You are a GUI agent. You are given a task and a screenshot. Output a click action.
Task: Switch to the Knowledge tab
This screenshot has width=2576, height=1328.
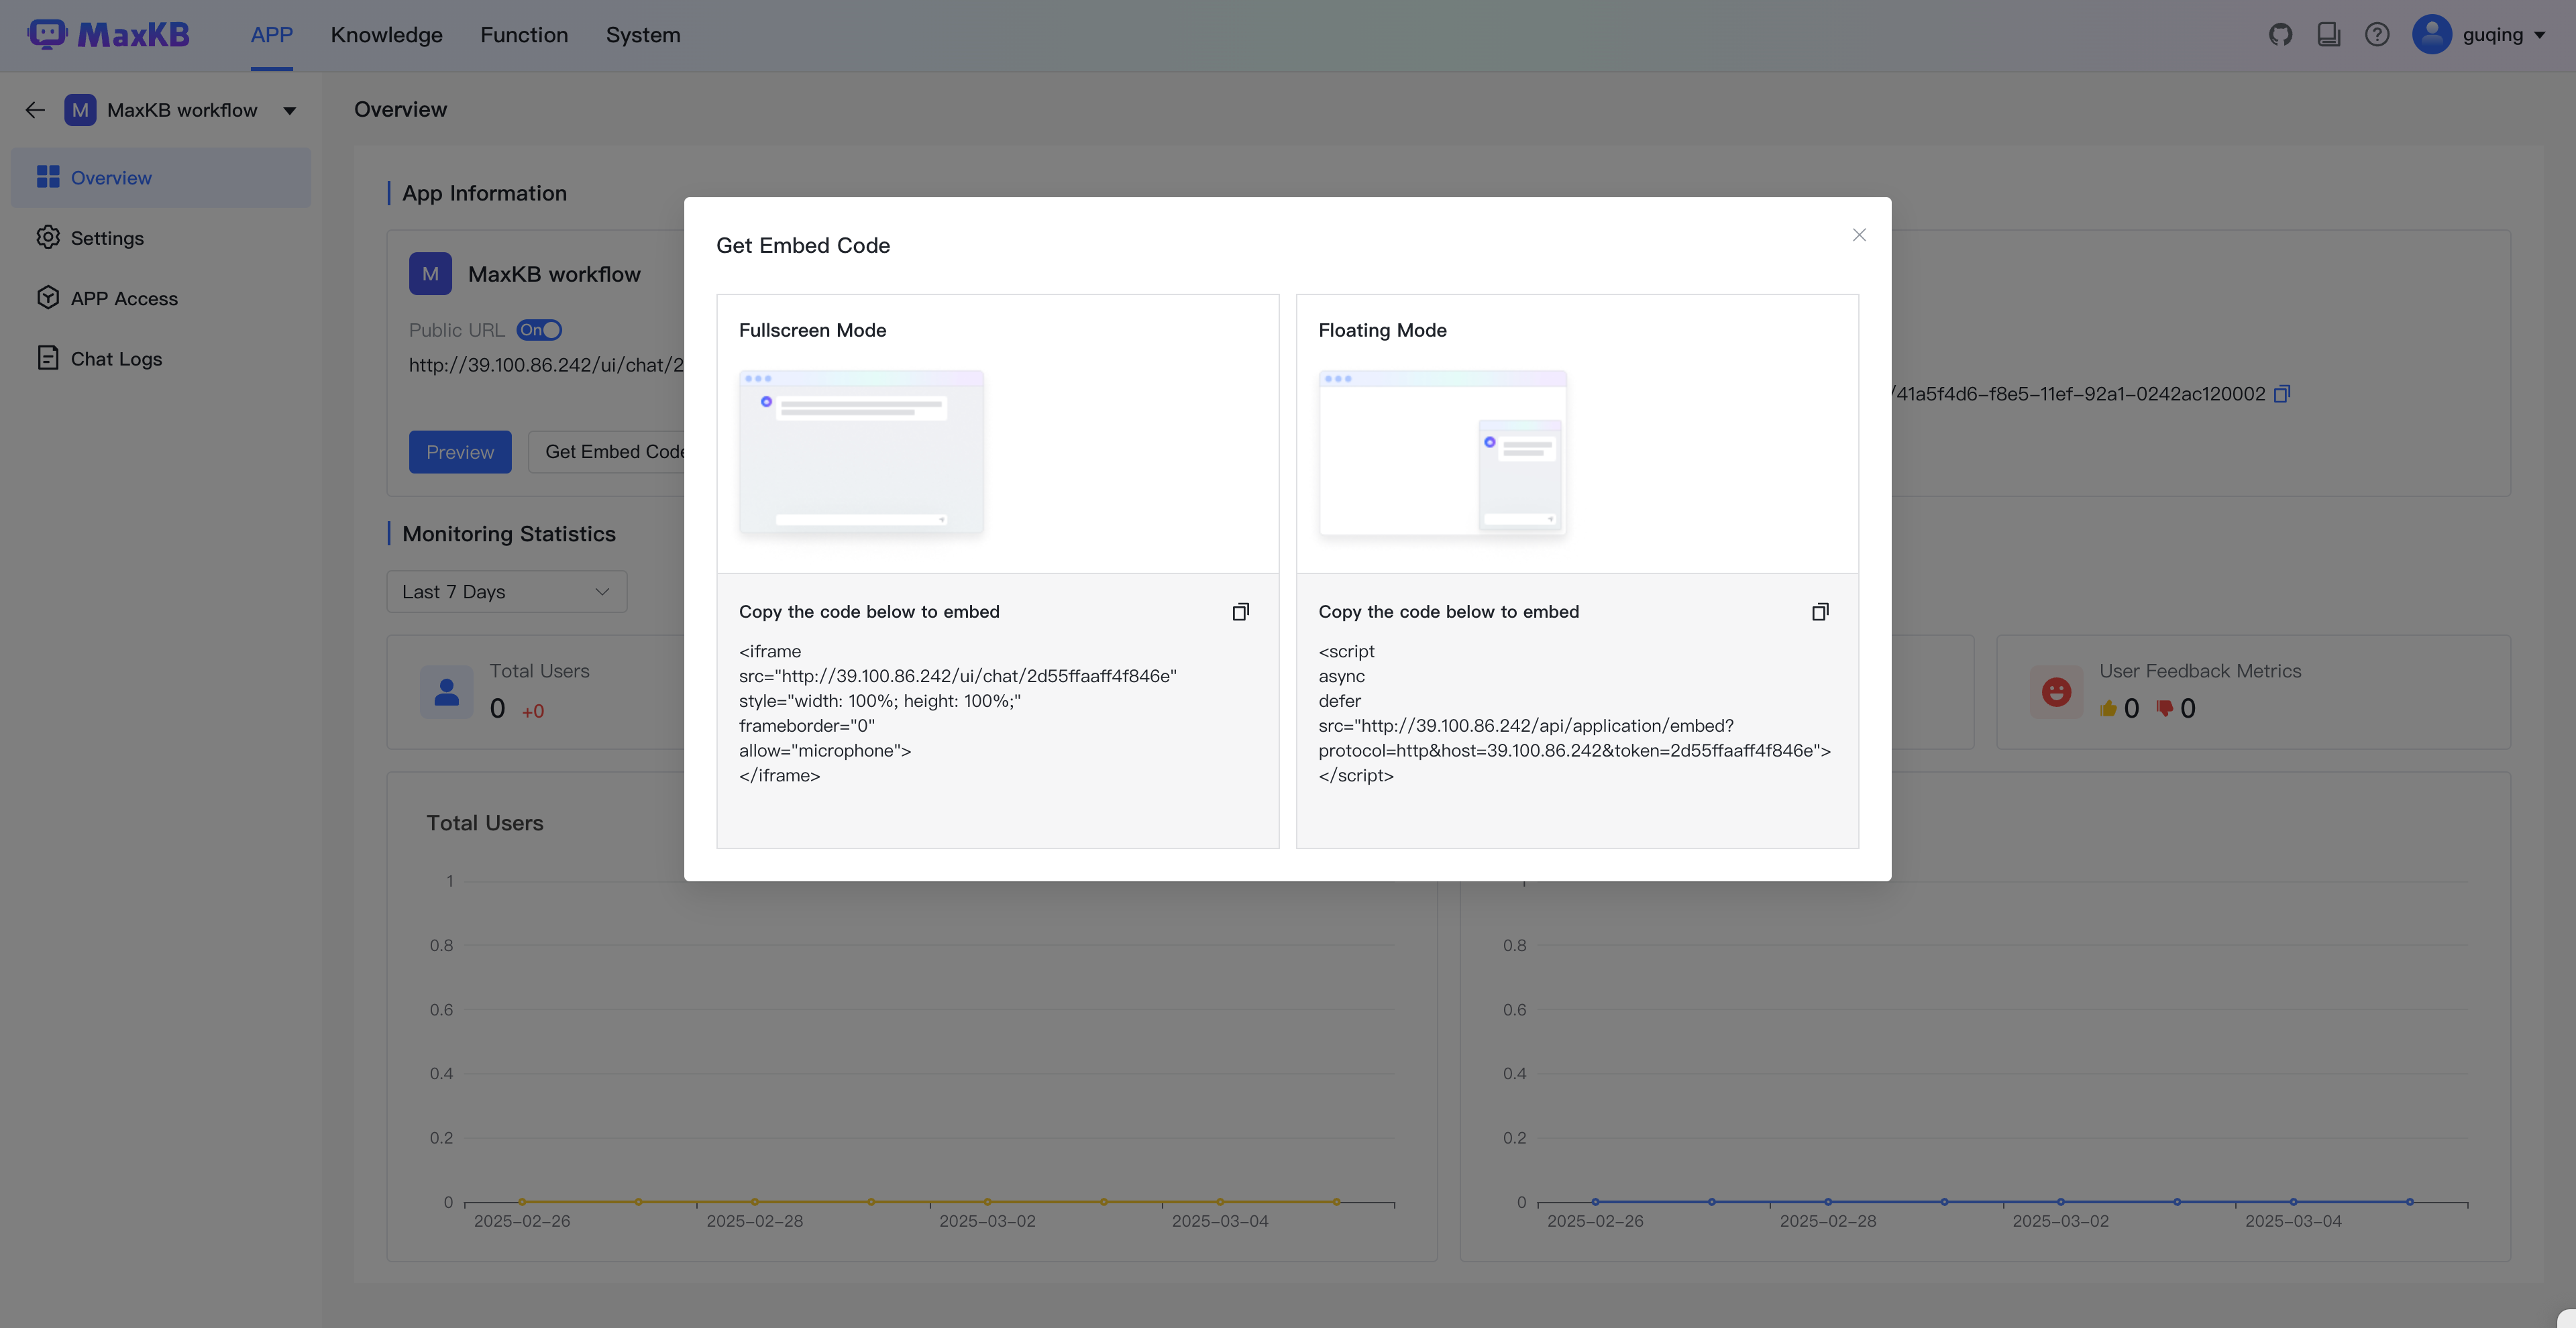click(x=386, y=35)
